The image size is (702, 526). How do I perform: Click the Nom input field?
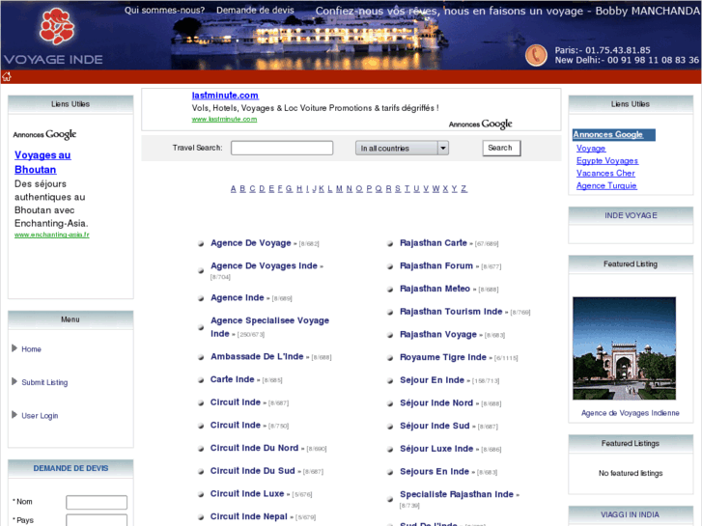click(97, 502)
